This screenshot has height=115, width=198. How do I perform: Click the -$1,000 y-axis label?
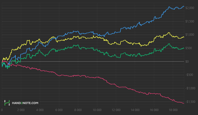tap(190, 88)
